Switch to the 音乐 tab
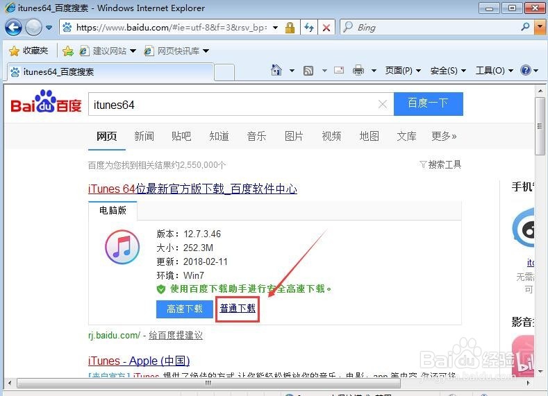Viewport: 548px width, 396px height. click(256, 136)
